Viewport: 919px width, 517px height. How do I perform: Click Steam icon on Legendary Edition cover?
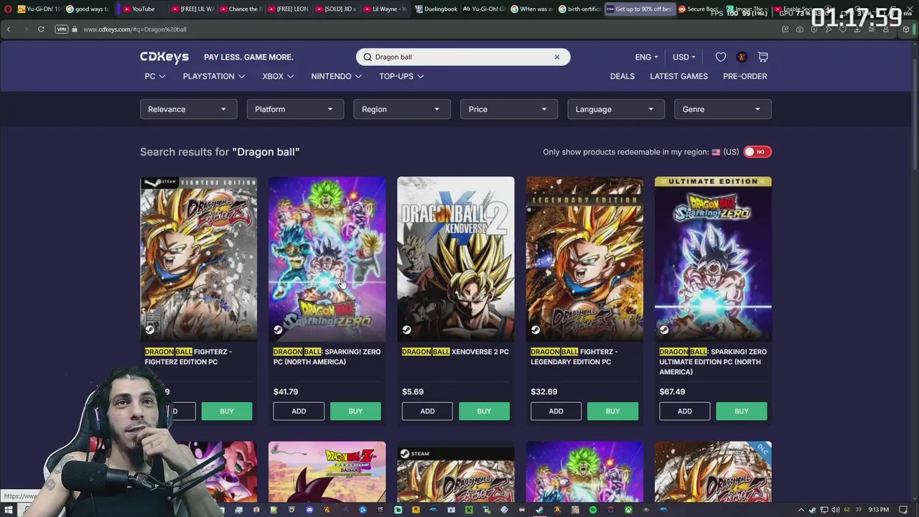click(x=535, y=330)
